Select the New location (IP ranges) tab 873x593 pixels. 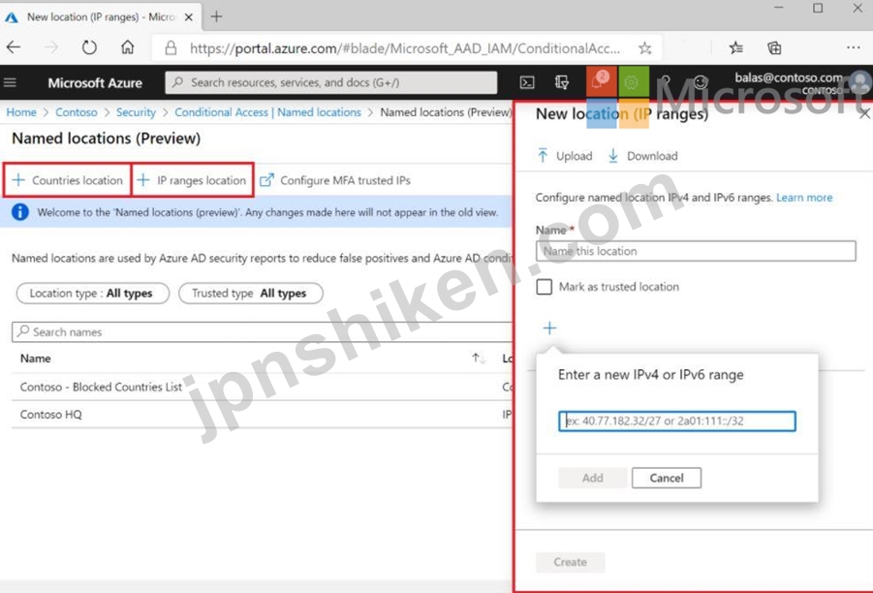coord(100,17)
